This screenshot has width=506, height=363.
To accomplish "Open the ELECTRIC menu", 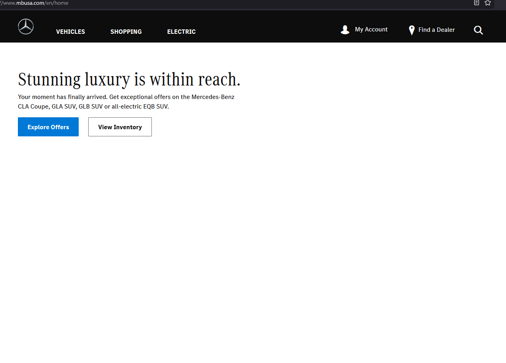I will pos(181,32).
